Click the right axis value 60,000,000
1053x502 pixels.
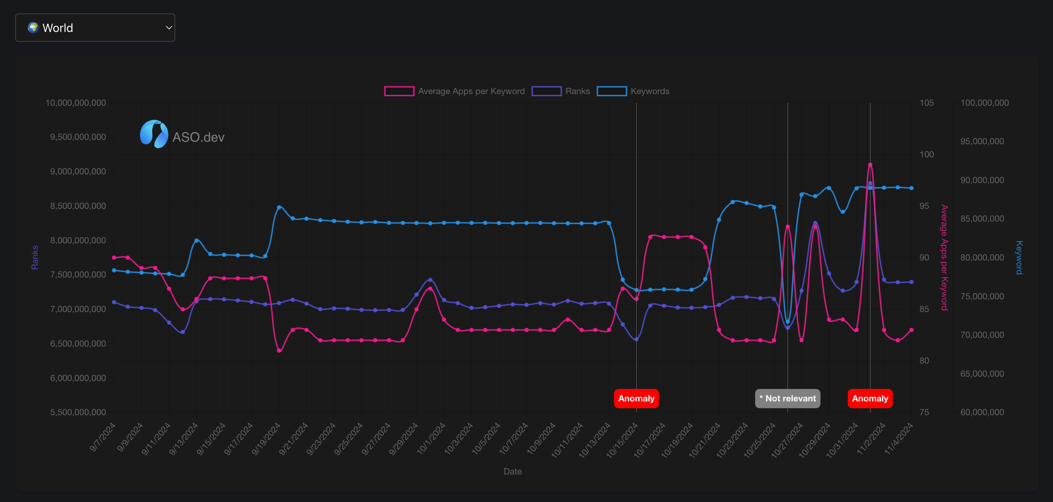(982, 413)
